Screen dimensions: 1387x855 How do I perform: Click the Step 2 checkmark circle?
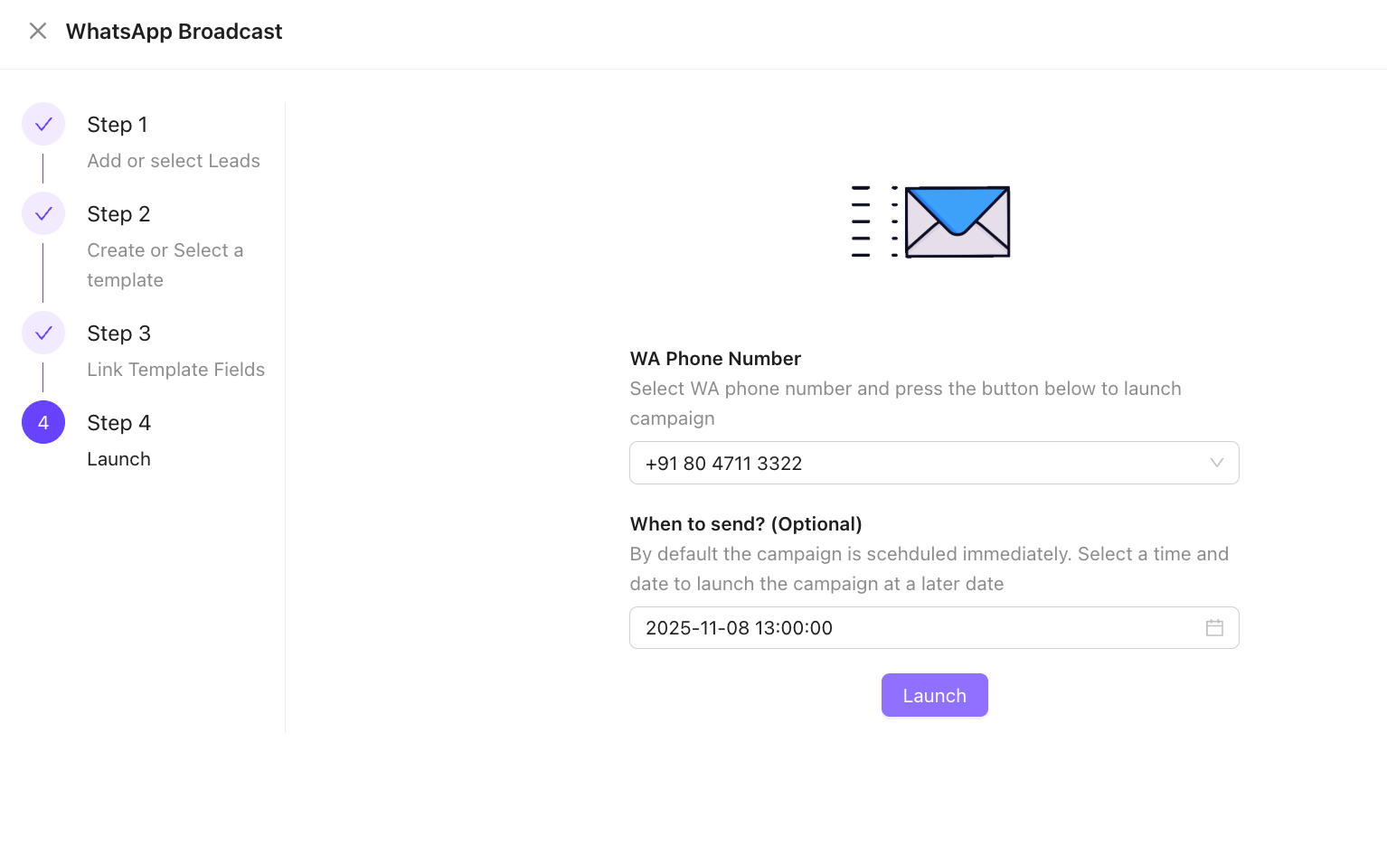43,214
